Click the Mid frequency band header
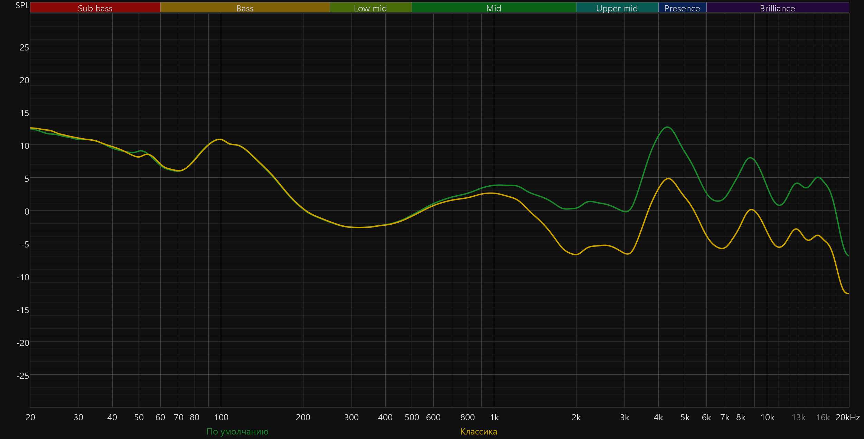The image size is (864, 439). coord(494,8)
